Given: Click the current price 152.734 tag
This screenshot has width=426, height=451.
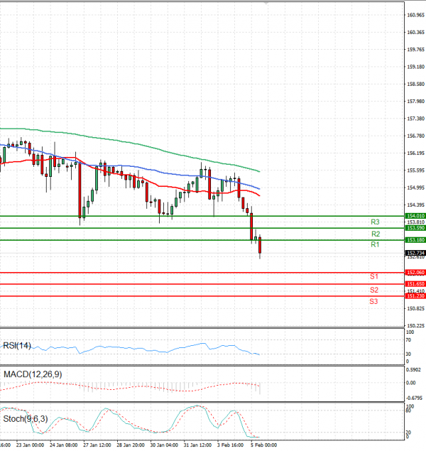Looking at the screenshot, I should pos(415,253).
